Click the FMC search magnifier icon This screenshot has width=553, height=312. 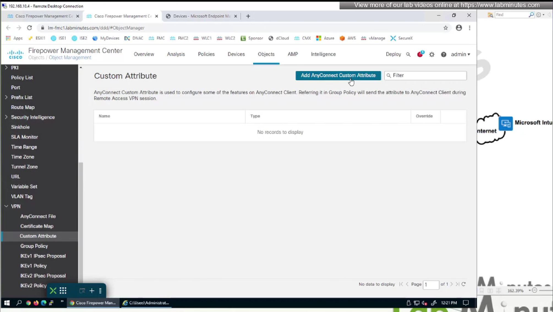(408, 55)
